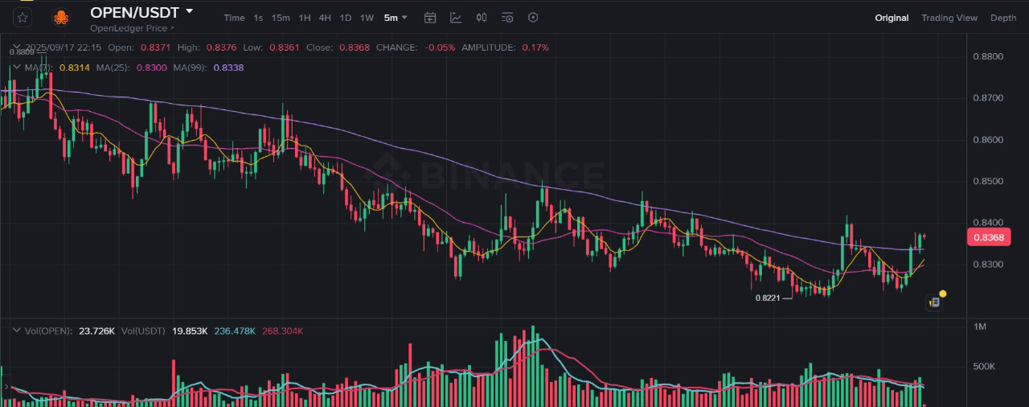
Task: Expand the side arrow on volume panel
Action: (6, 387)
